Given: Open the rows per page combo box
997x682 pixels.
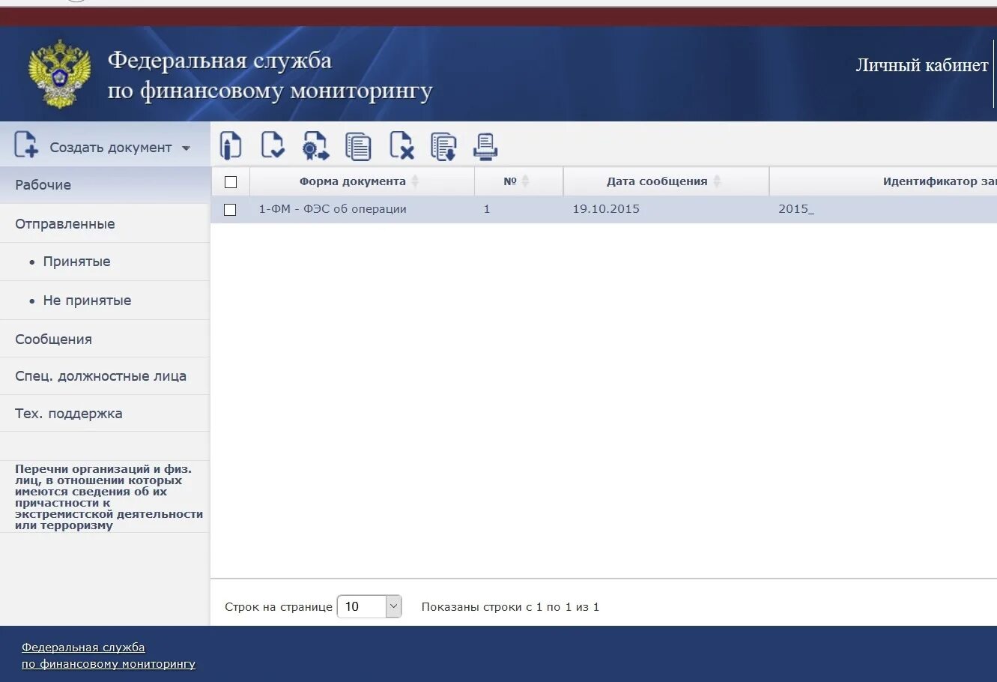Looking at the screenshot, I should click(x=369, y=606).
